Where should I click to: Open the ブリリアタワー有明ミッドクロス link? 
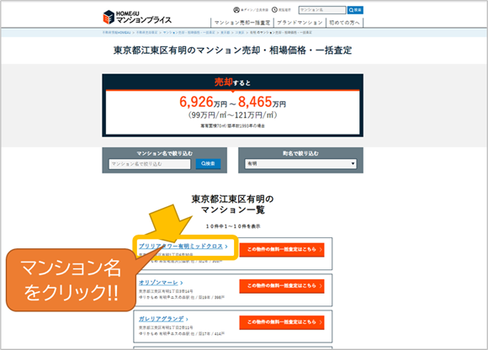(181, 246)
